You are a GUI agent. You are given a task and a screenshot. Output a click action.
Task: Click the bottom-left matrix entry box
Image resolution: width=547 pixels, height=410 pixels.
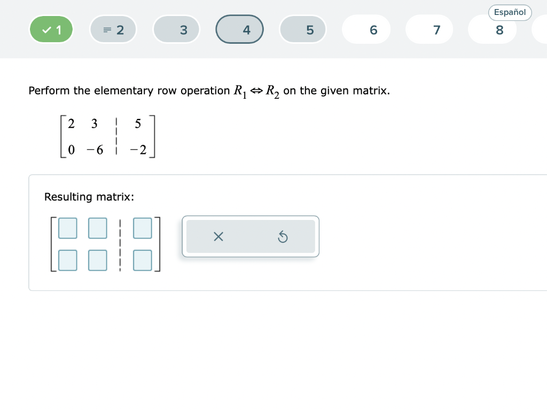[67, 260]
